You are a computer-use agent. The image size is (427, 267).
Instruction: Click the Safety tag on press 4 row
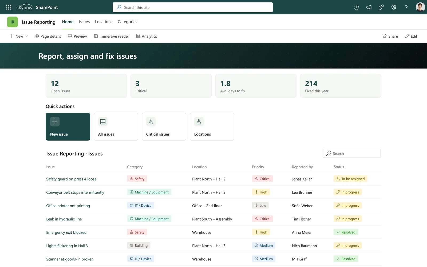137,179
